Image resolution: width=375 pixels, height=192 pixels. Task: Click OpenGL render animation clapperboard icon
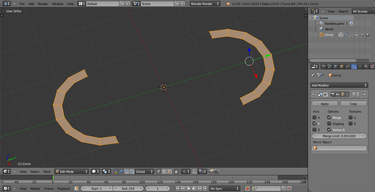tap(217, 171)
